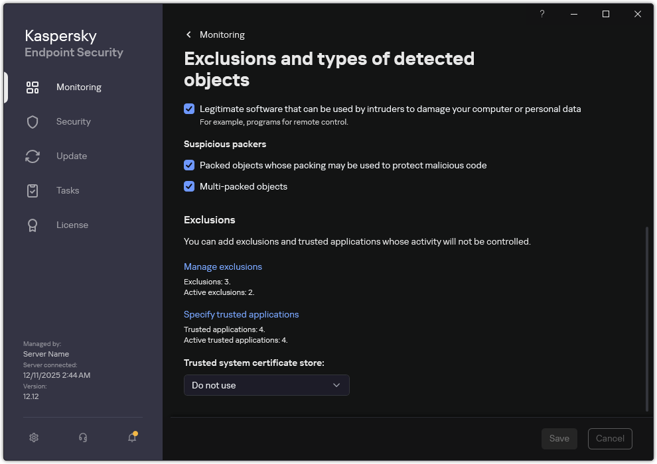This screenshot has width=657, height=464.
Task: Click the Cancel button
Action: (609, 438)
